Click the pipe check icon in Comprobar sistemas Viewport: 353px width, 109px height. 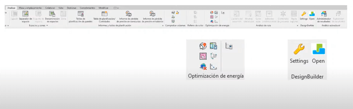173,17
